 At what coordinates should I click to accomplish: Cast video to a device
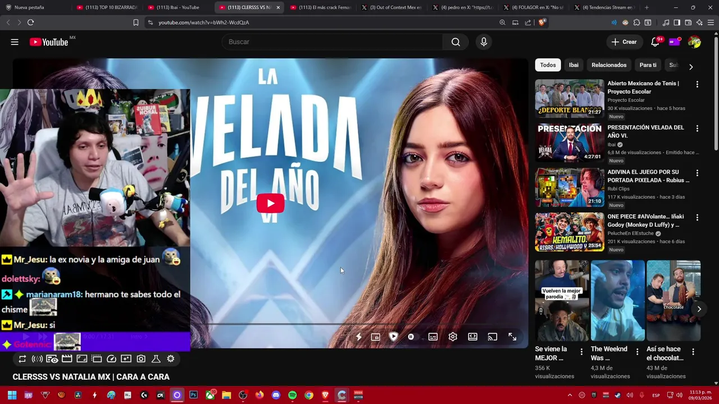[493, 337]
